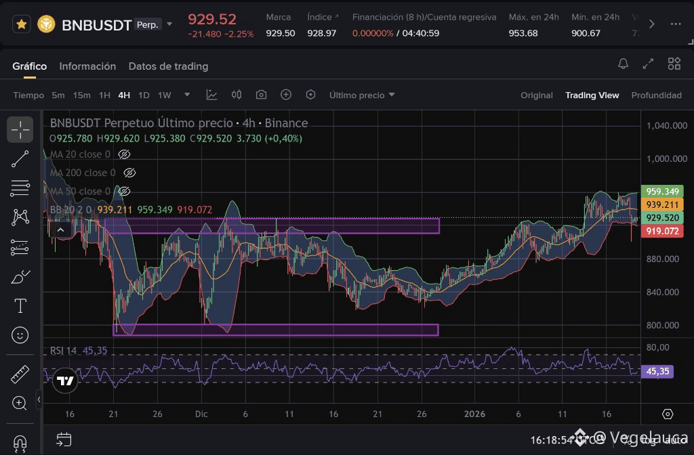Open price alert bell icon
The width and height of the screenshot is (694, 455).
623,64
